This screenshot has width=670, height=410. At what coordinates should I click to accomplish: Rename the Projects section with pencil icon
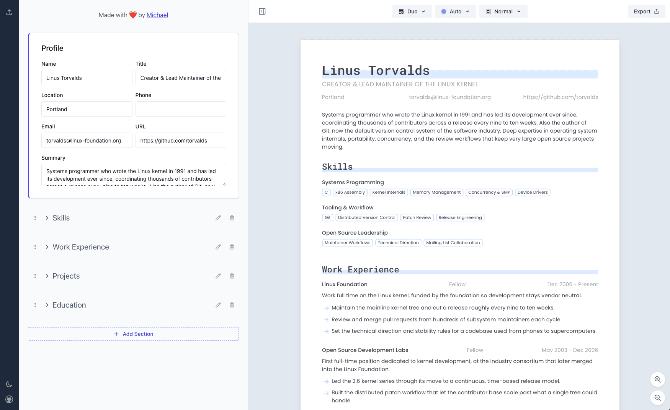point(218,276)
